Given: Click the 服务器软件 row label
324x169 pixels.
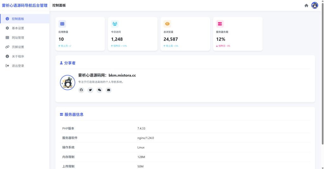Looking at the screenshot, I should (x=70, y=138).
